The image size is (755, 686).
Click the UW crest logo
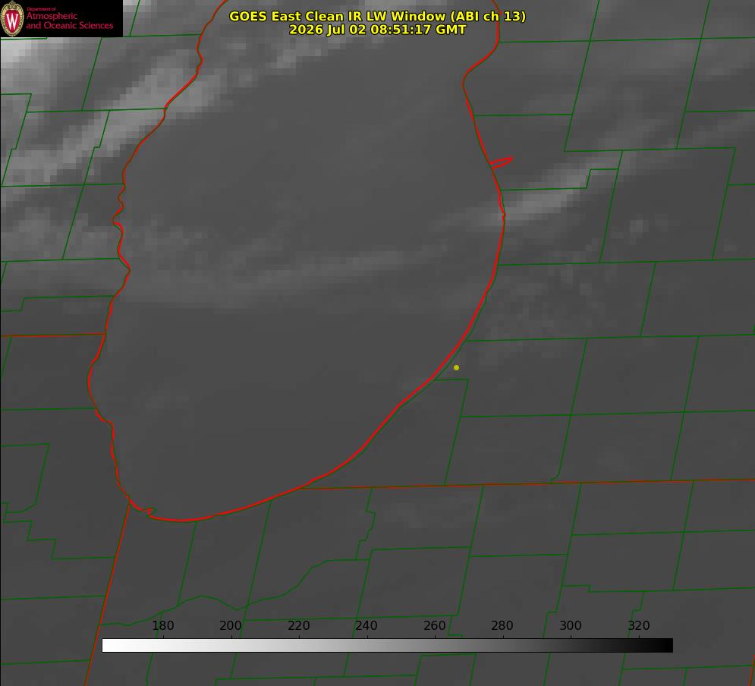click(12, 18)
